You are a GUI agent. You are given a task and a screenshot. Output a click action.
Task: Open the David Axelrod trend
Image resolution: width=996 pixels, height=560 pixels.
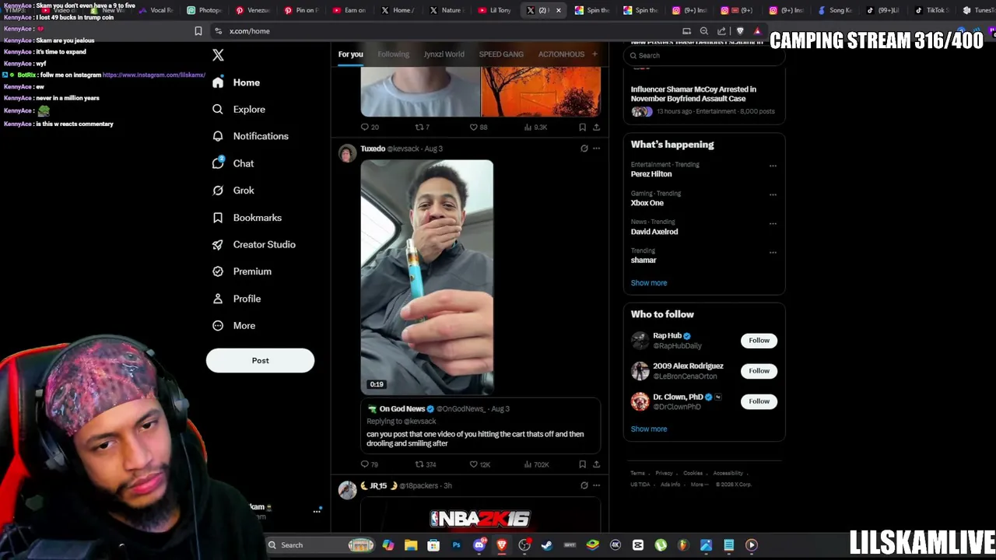coord(654,232)
